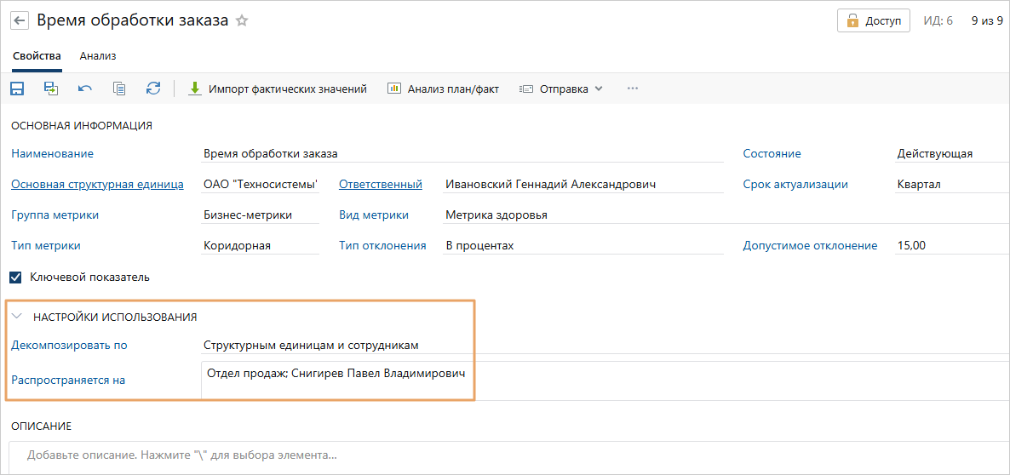
Task: Open the Отправка dropdown menu
Action: click(x=562, y=89)
